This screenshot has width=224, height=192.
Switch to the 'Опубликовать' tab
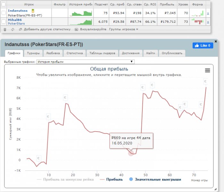tap(172, 53)
